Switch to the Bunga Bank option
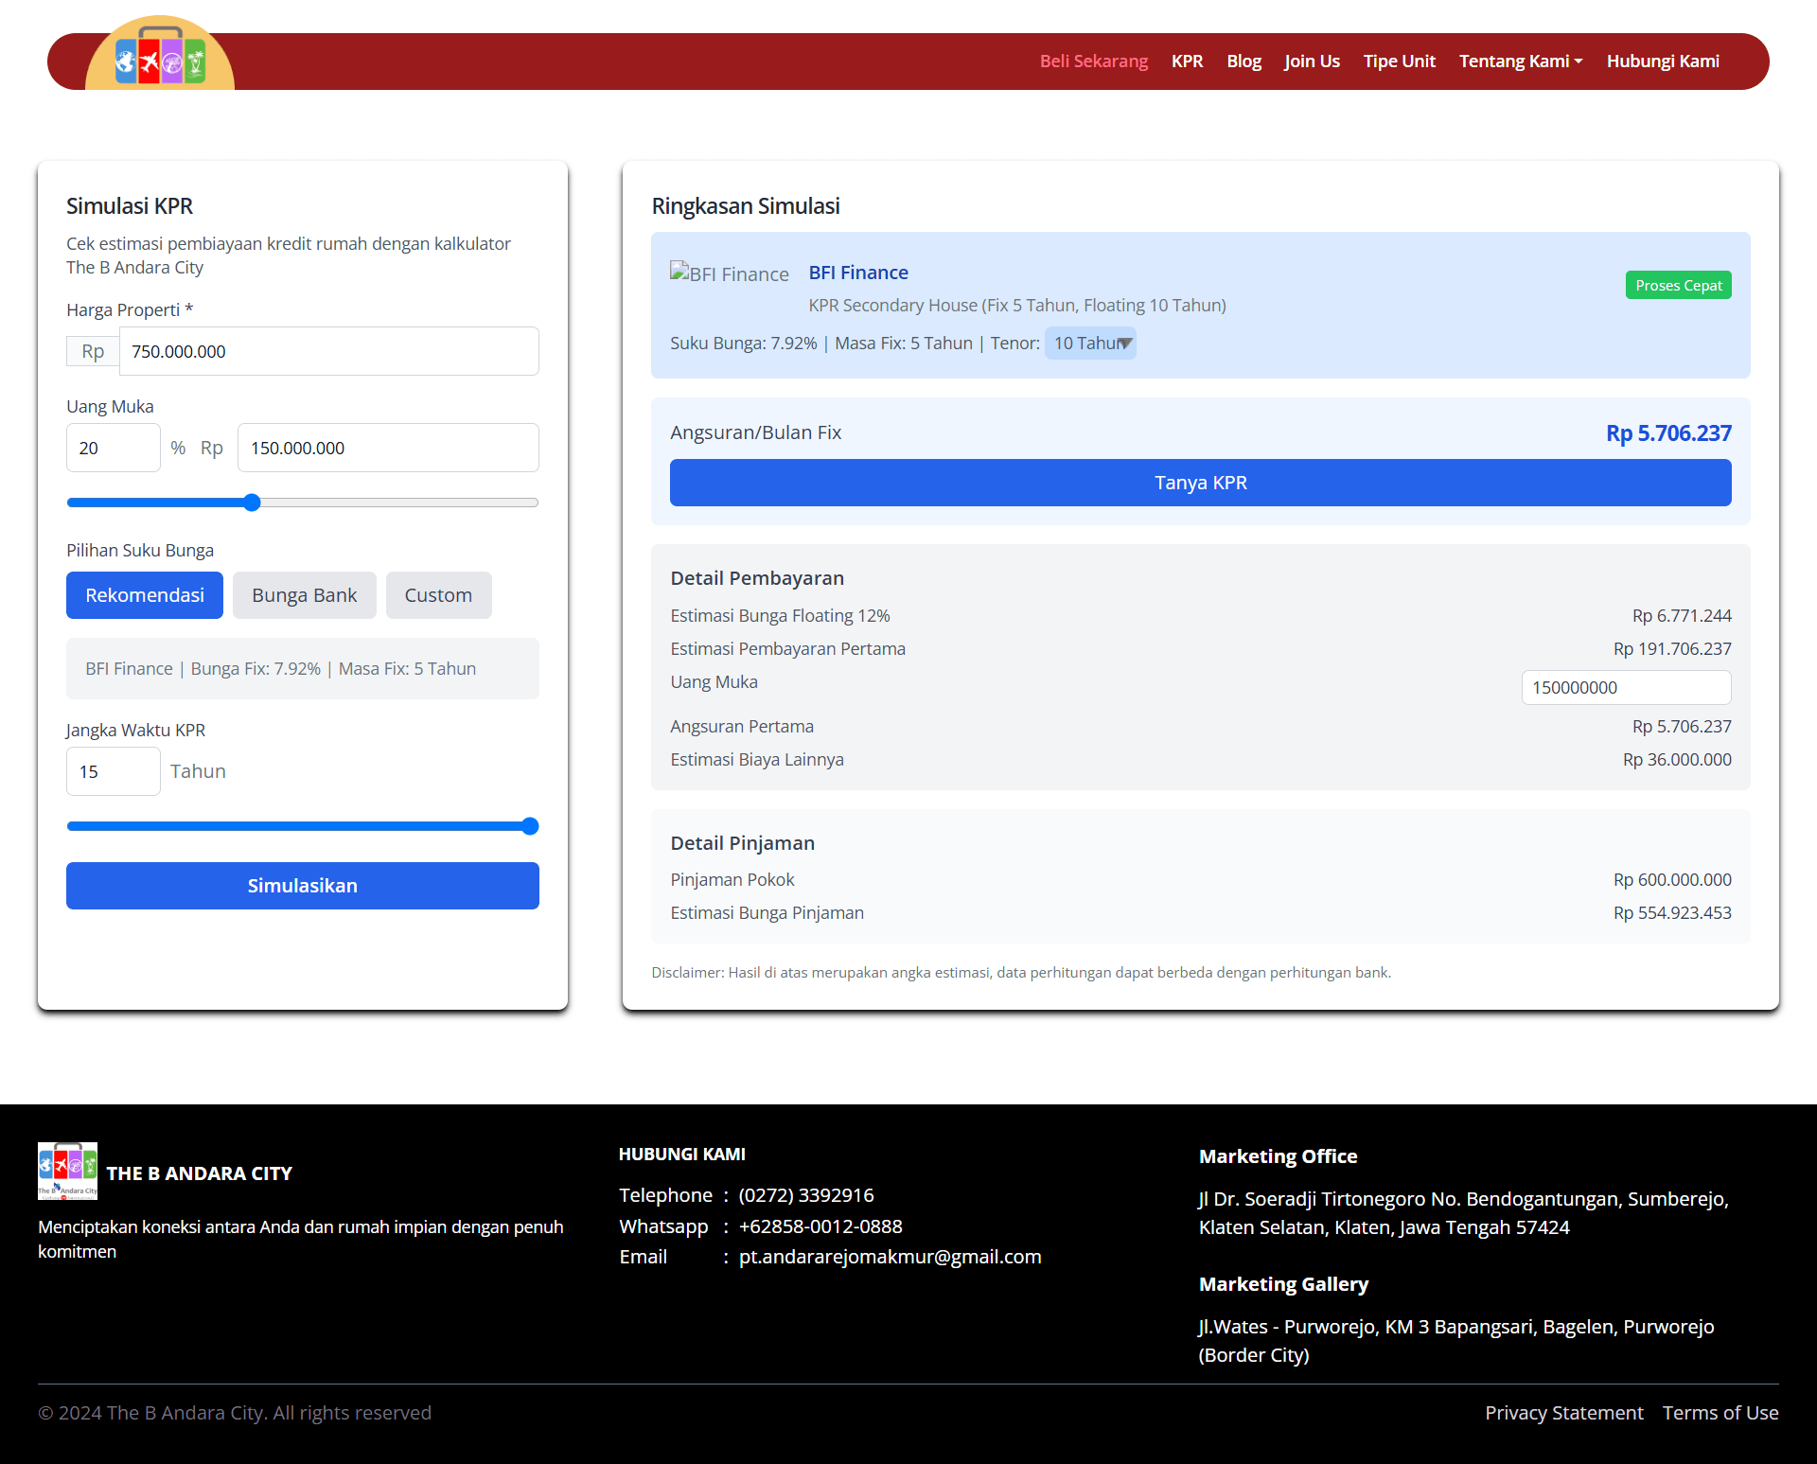The width and height of the screenshot is (1817, 1464). pyautogui.click(x=304, y=594)
